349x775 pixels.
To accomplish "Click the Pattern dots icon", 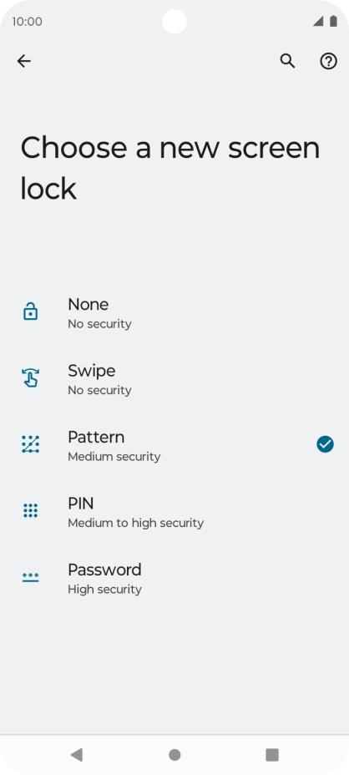I will click(31, 444).
